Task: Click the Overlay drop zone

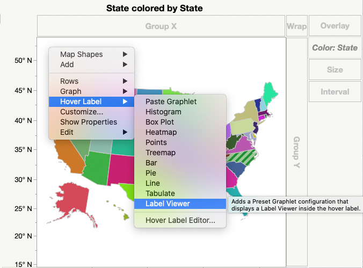Action: click(x=335, y=26)
